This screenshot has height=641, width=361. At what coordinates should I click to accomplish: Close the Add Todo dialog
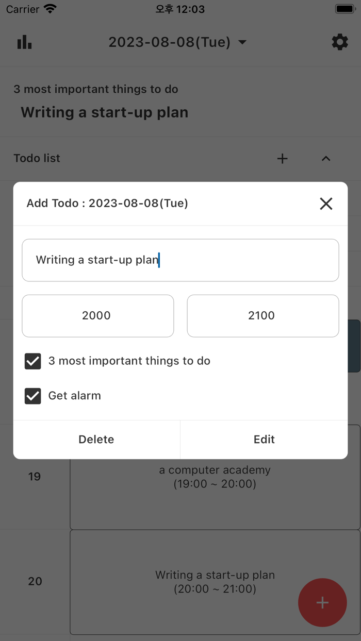tap(326, 204)
